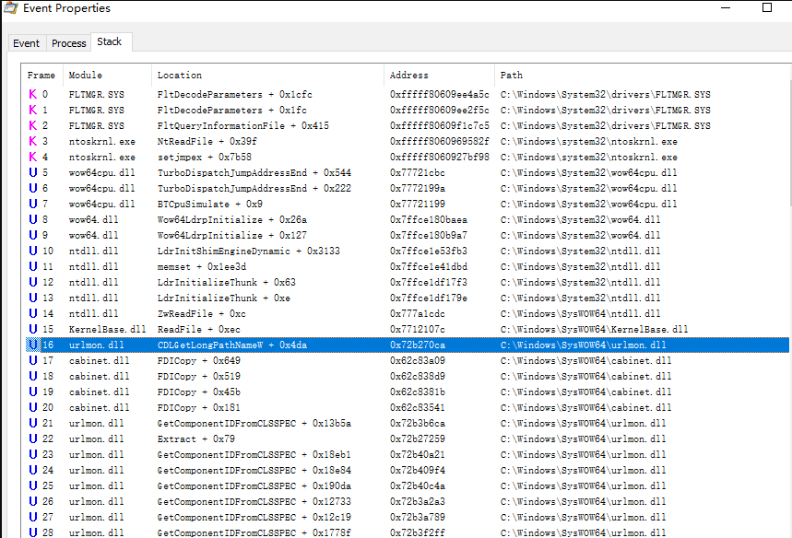792x538 pixels.
Task: Click user U icon of frame 21
Action: [33, 423]
